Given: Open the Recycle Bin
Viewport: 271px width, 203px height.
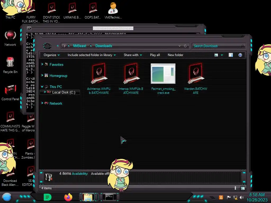Looking at the screenshot, I should point(10,65).
